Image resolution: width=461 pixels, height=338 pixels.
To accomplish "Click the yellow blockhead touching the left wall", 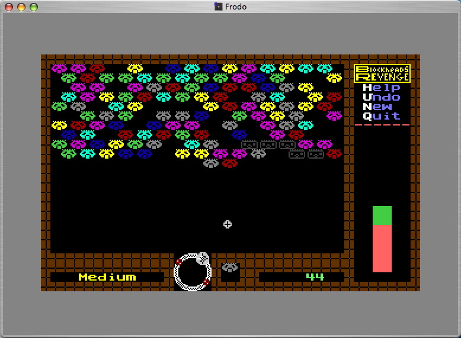I will pos(59,125).
